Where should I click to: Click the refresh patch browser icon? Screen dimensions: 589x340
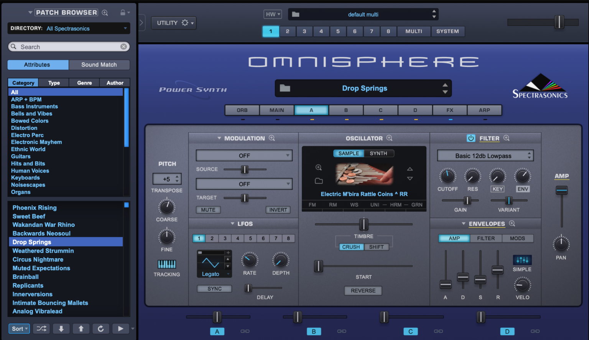100,329
